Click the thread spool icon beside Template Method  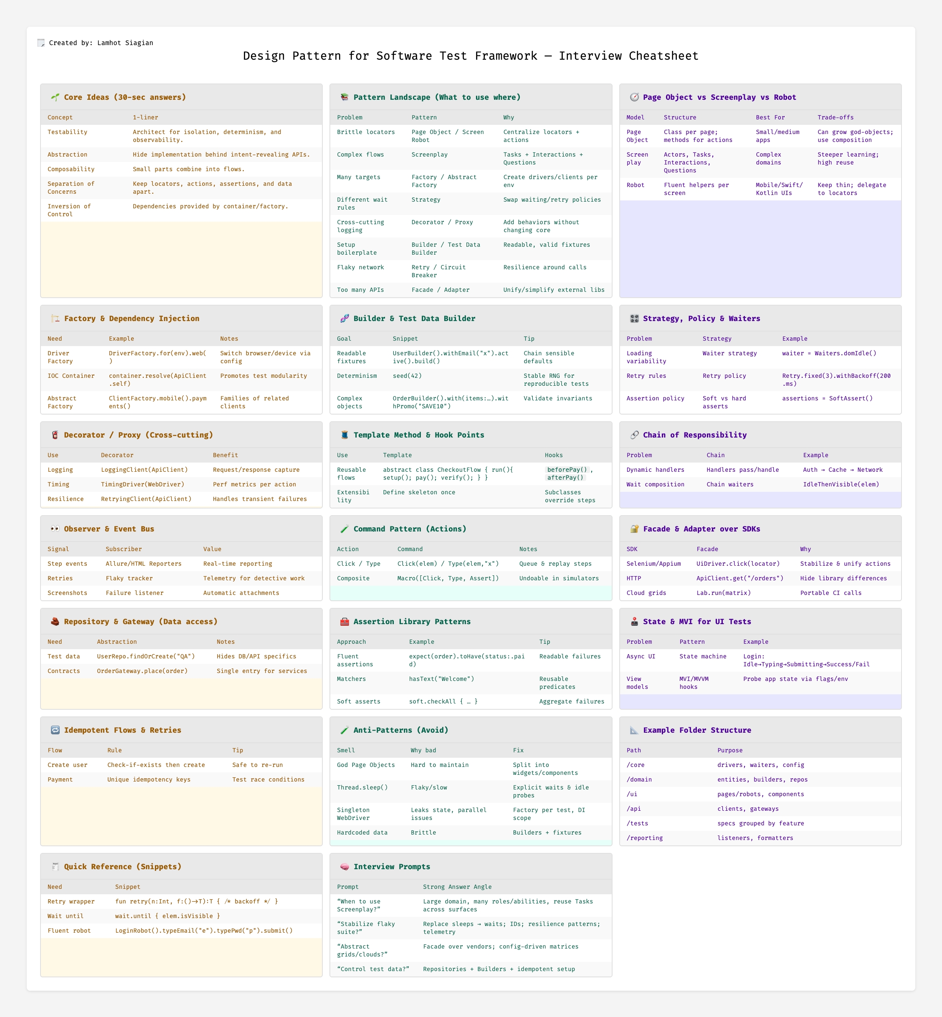(x=344, y=435)
